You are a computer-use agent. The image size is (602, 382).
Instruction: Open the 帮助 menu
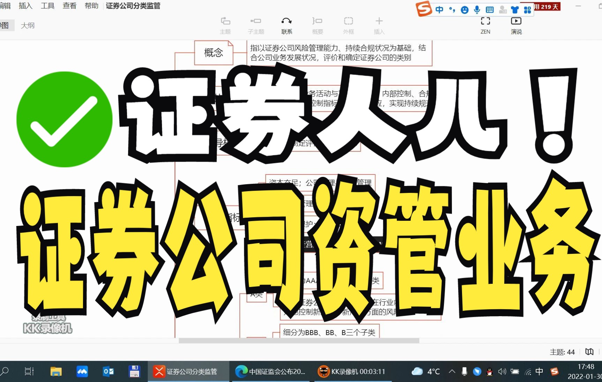91,6
